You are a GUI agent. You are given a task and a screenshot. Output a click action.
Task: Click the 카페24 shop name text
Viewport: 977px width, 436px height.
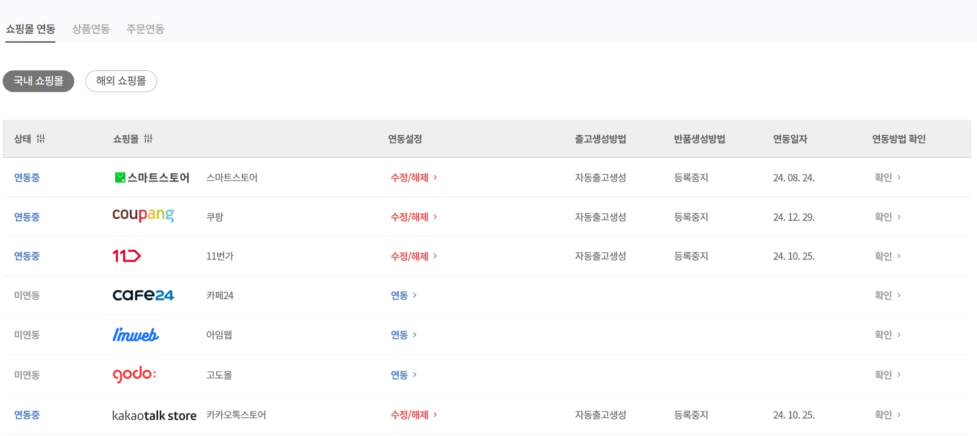click(x=220, y=296)
